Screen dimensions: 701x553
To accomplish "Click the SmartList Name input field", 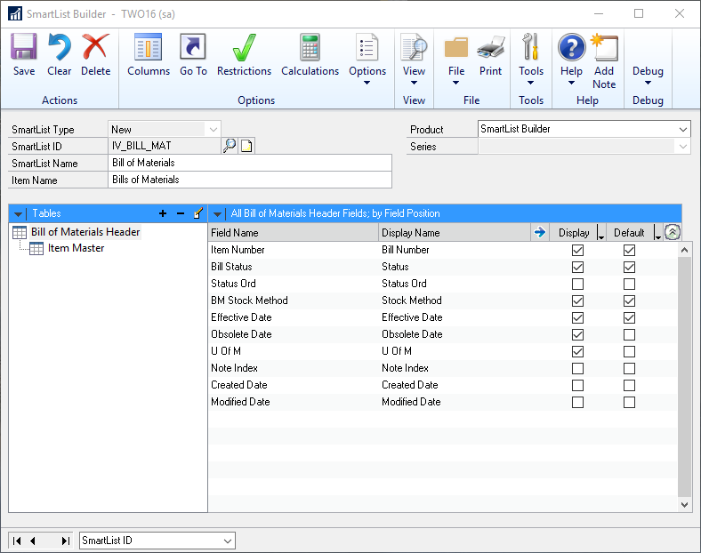I will 250,163.
